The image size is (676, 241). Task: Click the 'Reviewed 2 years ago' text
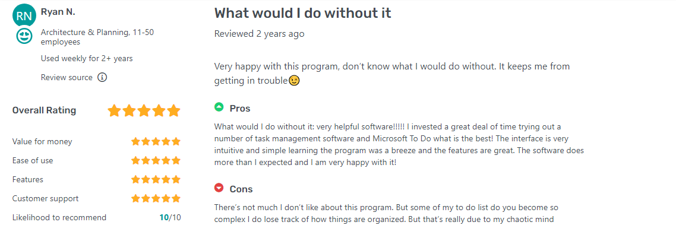point(259,34)
